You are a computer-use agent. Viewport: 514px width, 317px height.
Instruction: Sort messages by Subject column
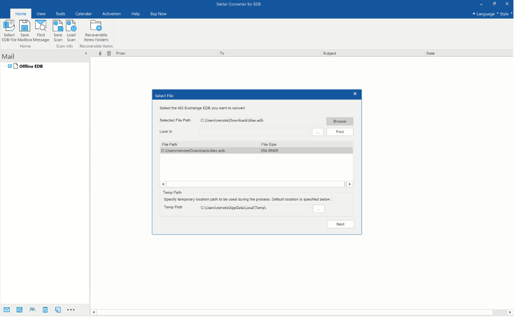click(373, 53)
